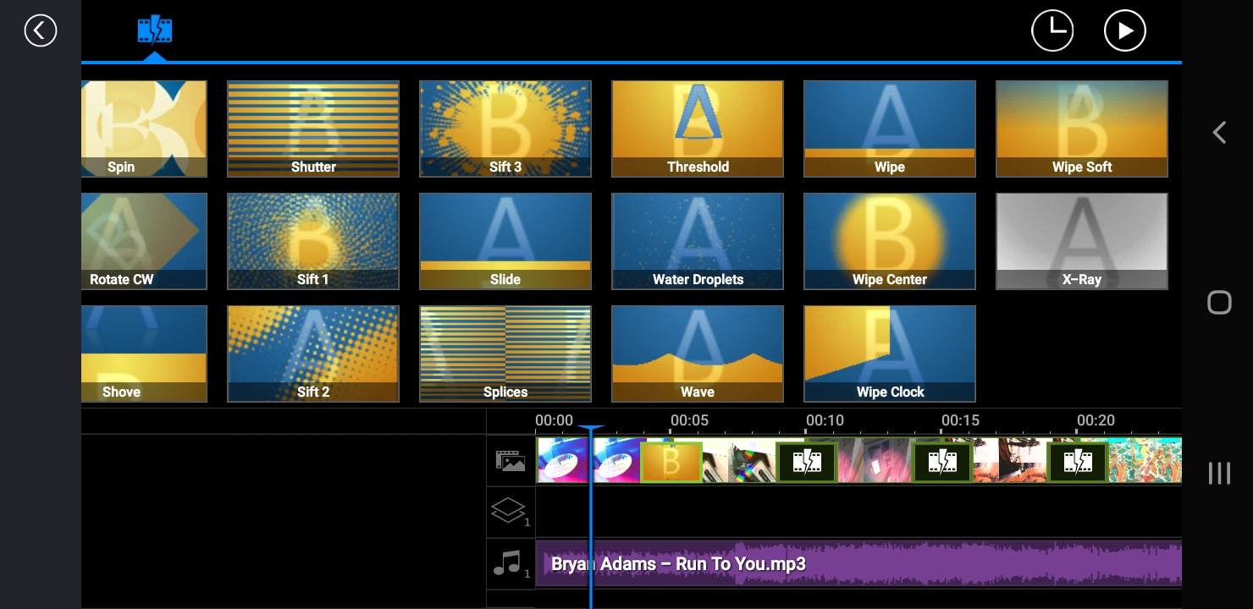Viewport: 1253px width, 609px height.
Task: Open the transition duration clock icon
Action: click(1052, 30)
